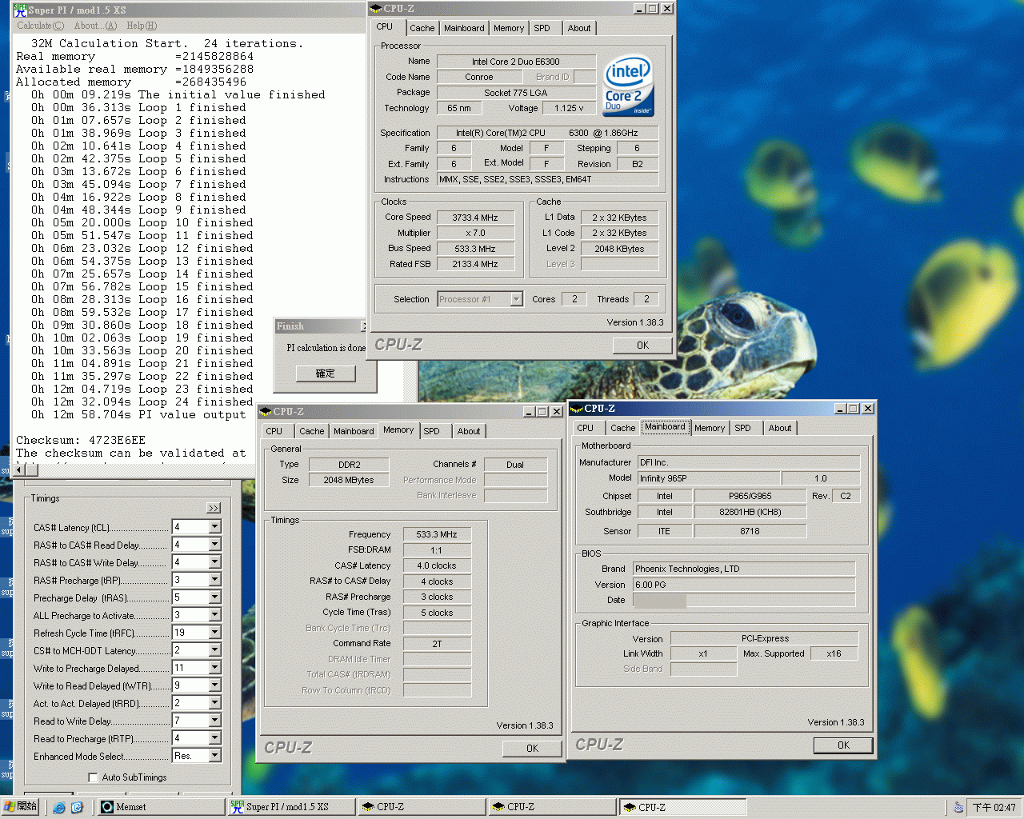Open the Read to Write Delay dropdown

coord(214,721)
